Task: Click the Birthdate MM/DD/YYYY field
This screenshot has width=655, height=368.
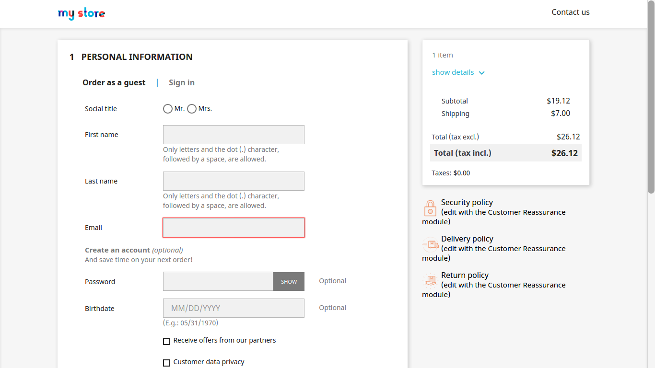Action: pos(234,308)
